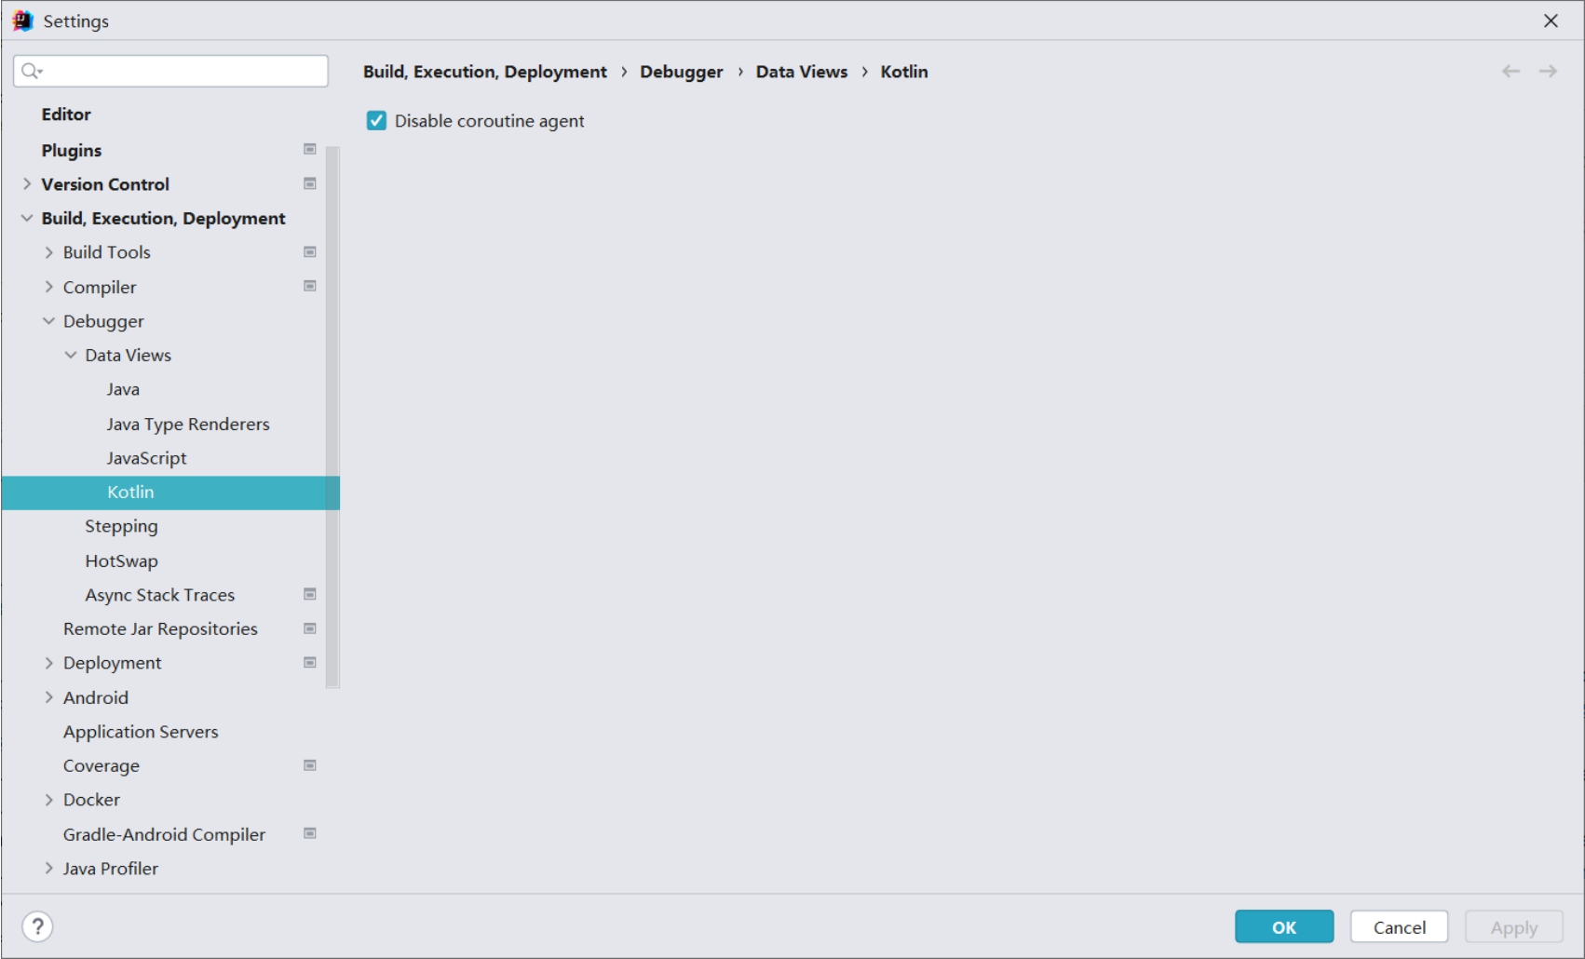The width and height of the screenshot is (1585, 959).
Task: Click project-level icon beside Plugins
Action: pos(310,149)
